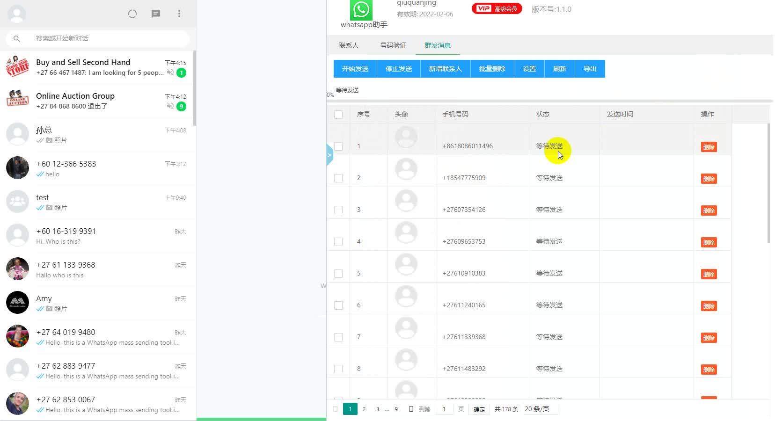This screenshot has height=421, width=775.
Task: Check the box for row 3 +27607354126
Action: (x=338, y=210)
